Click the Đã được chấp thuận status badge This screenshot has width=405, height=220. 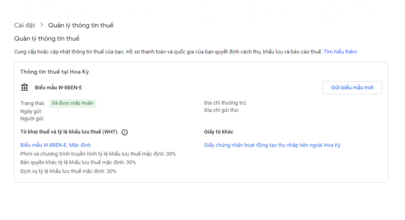pyautogui.click(x=73, y=103)
